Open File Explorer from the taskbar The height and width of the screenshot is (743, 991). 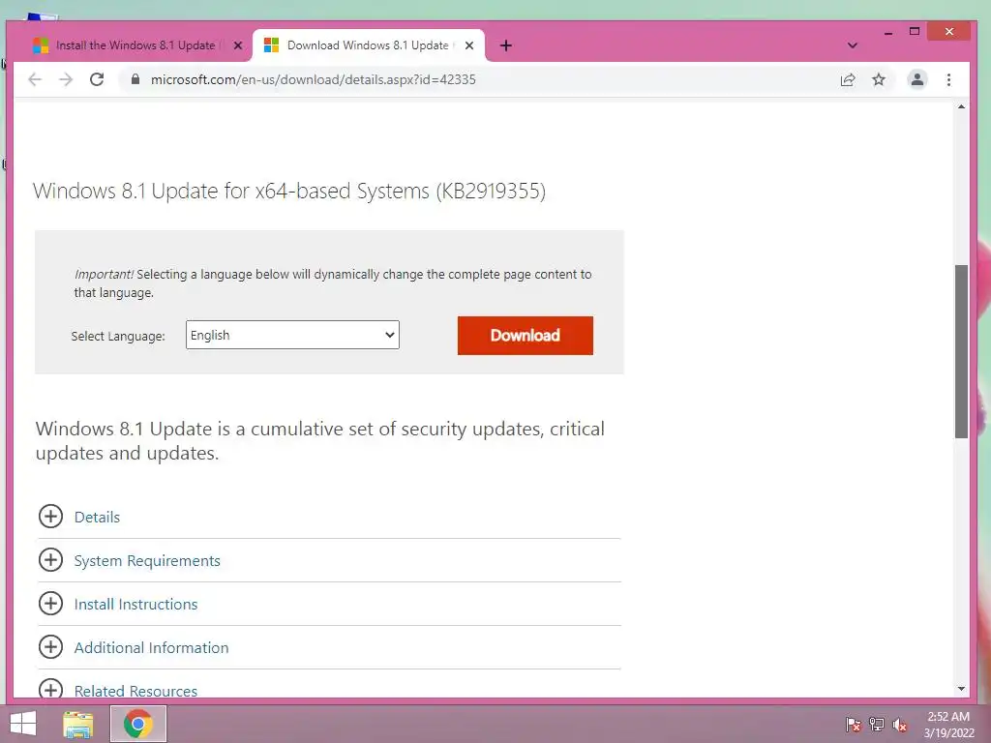pyautogui.click(x=78, y=724)
